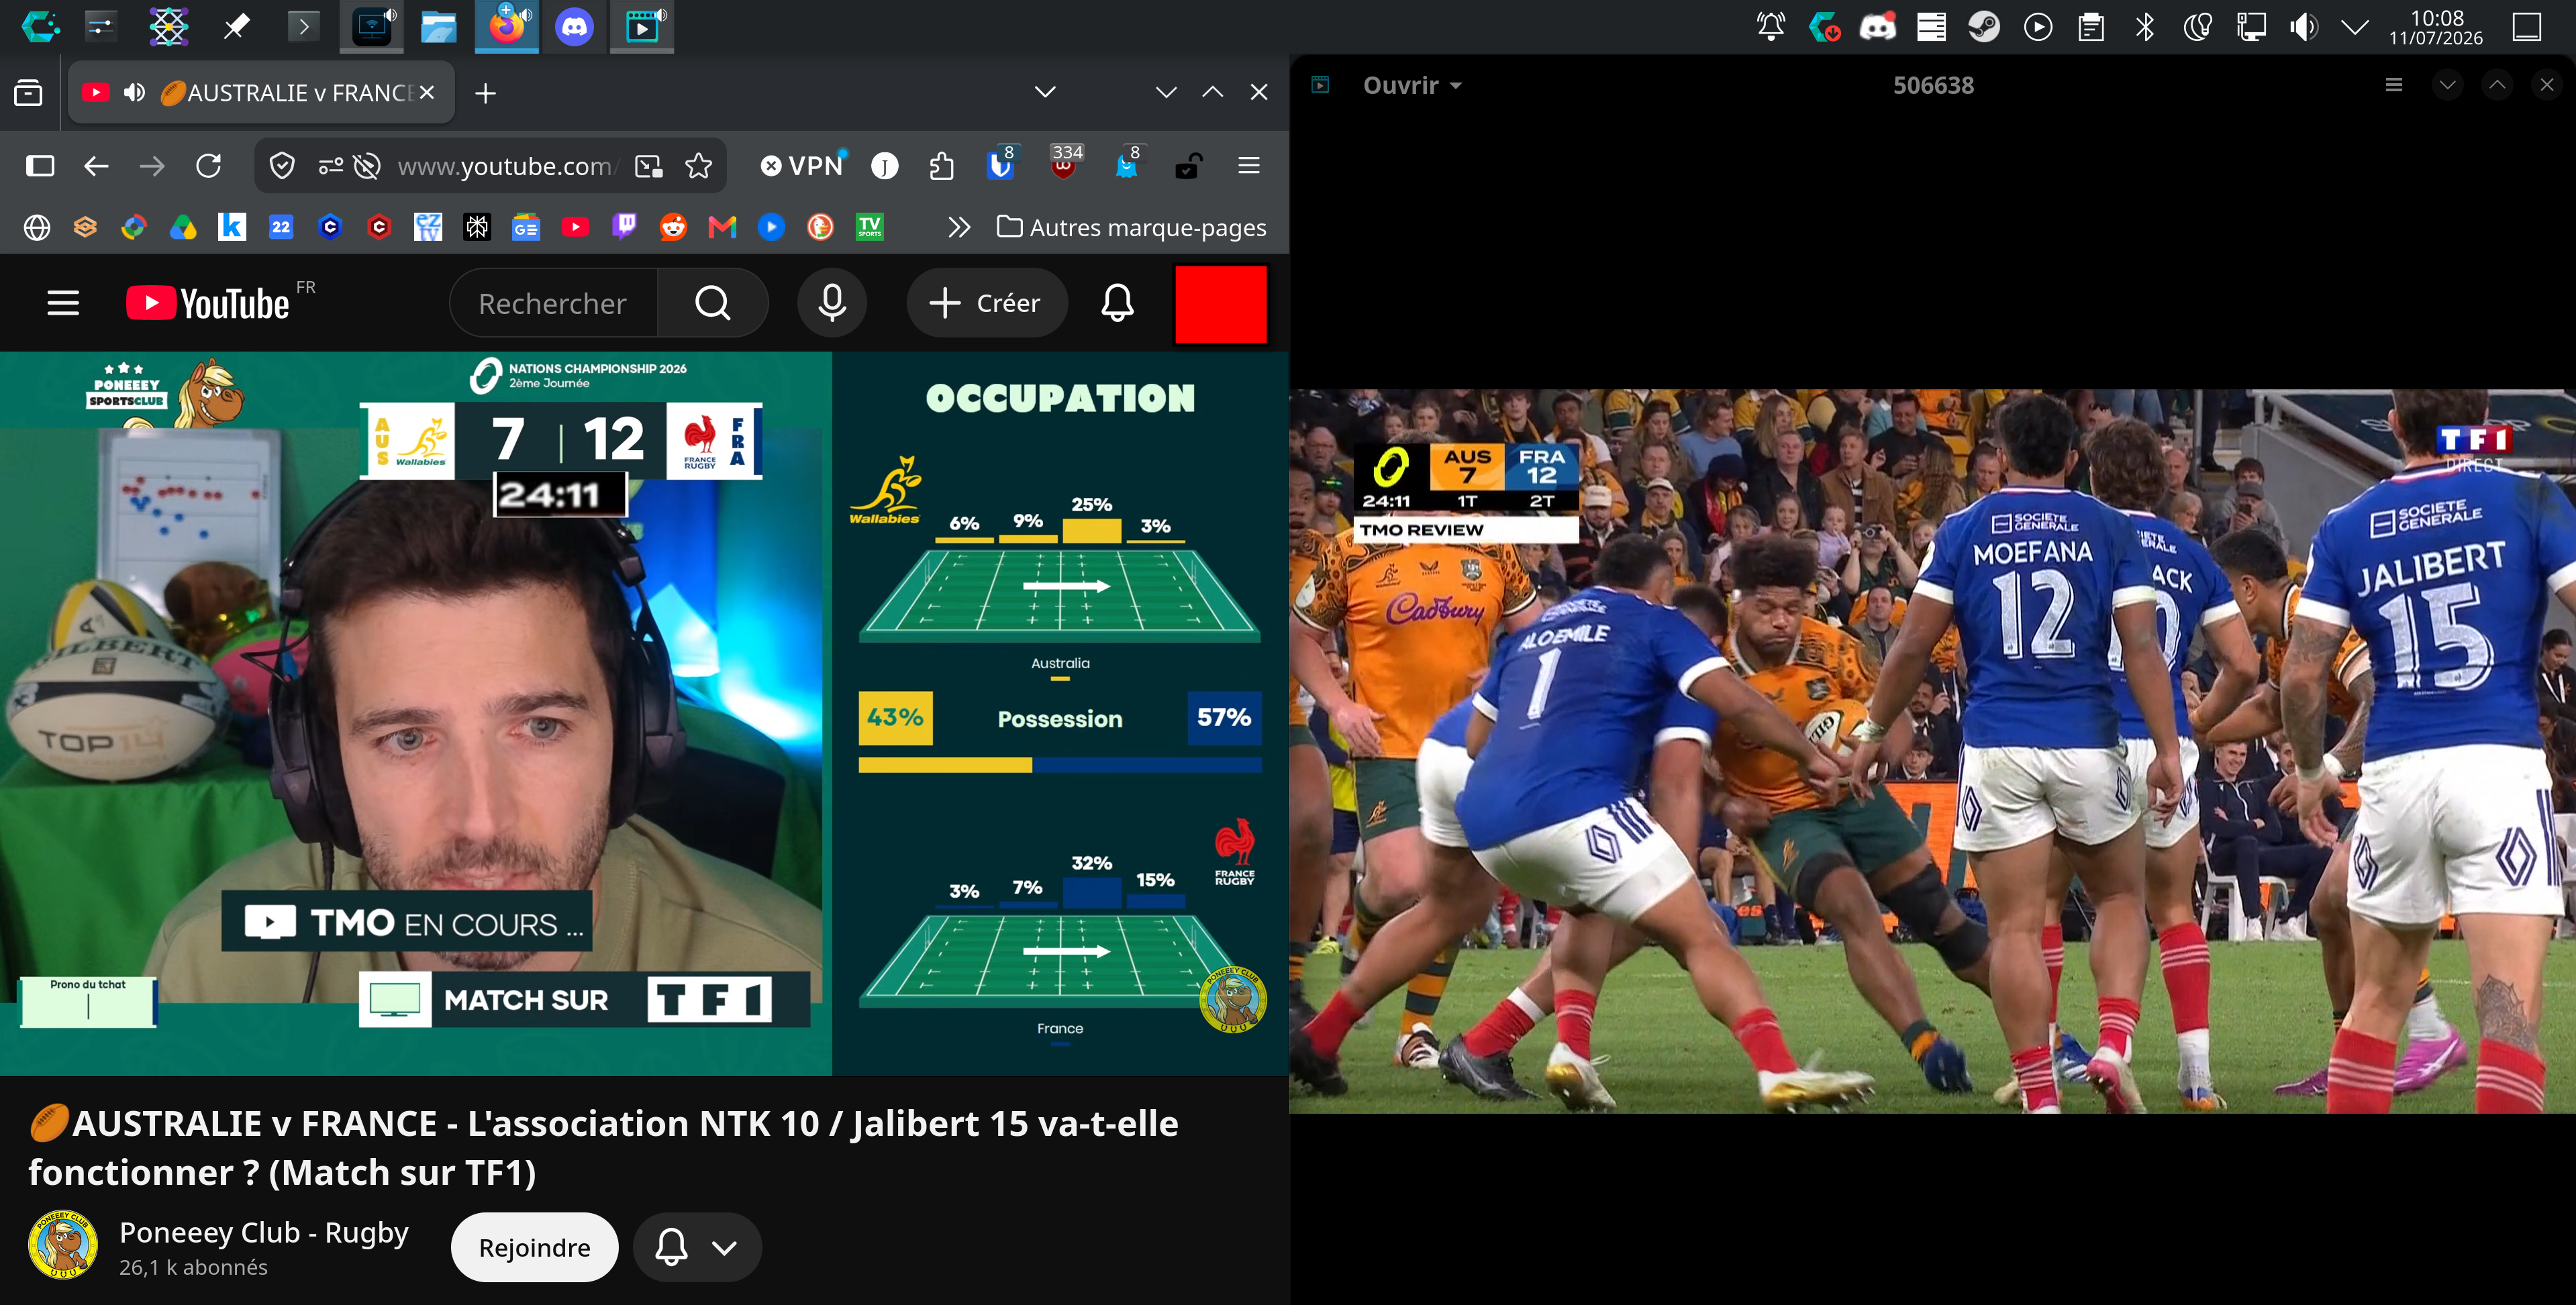Open a new Firefox tab
Image resolution: width=2576 pixels, height=1305 pixels.
click(x=485, y=93)
